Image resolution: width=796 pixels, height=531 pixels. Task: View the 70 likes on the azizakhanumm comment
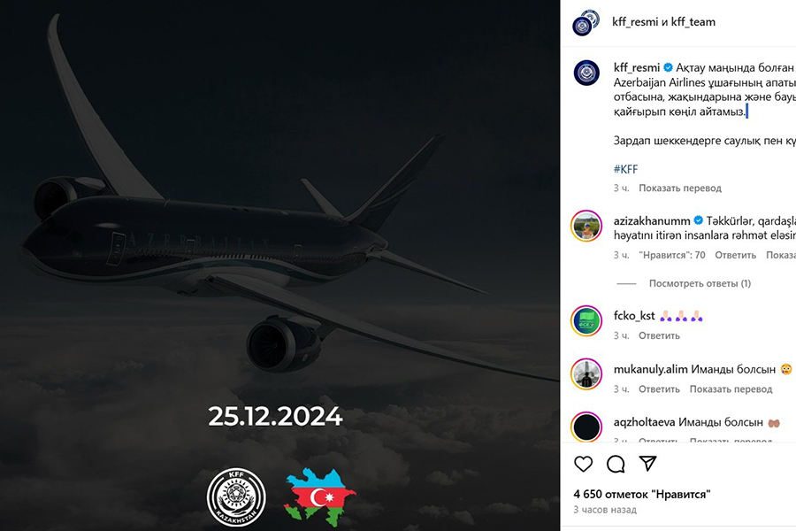click(671, 255)
